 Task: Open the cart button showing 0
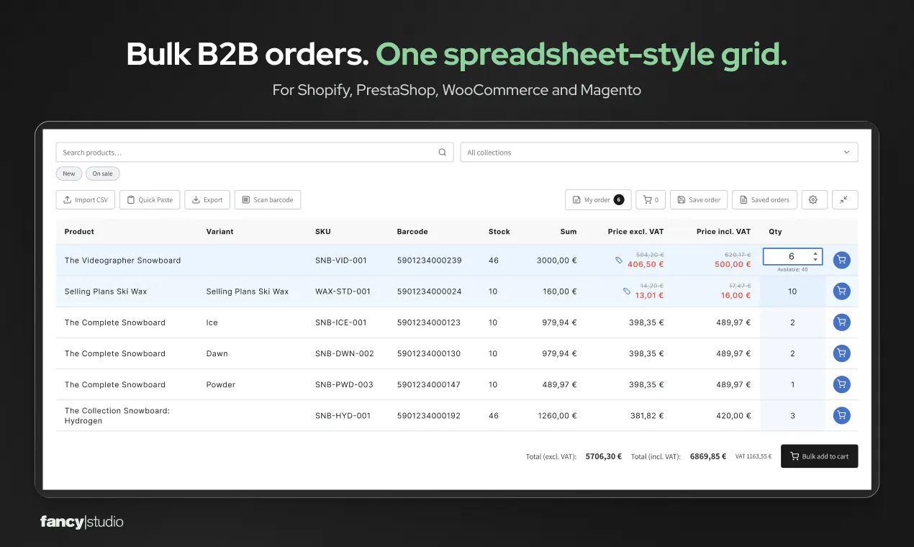point(651,200)
